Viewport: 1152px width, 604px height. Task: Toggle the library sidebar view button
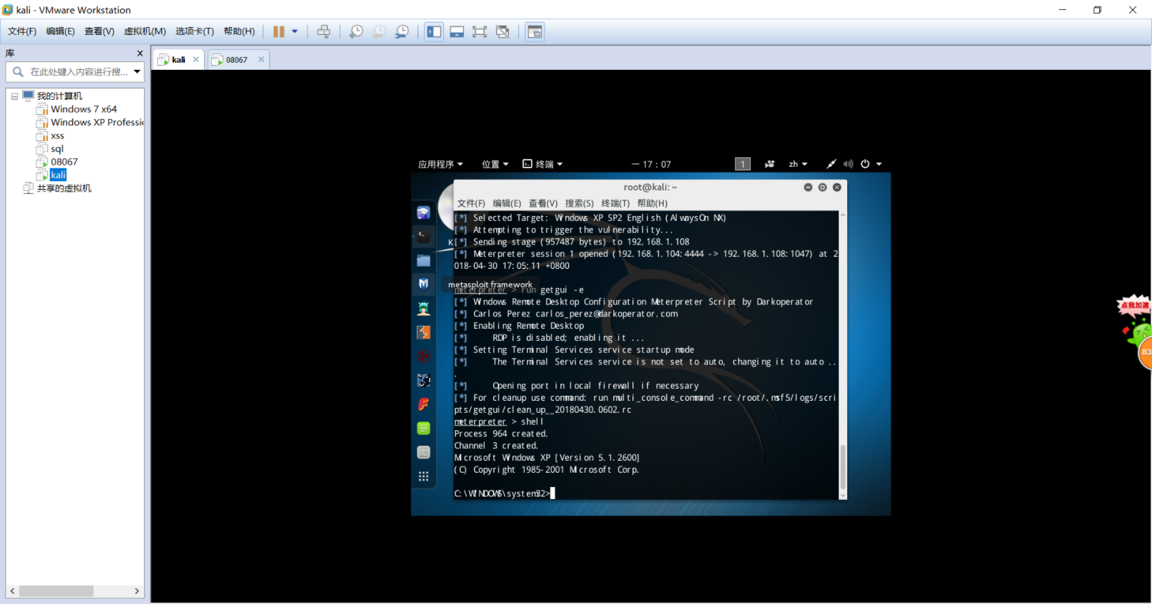[x=434, y=31]
